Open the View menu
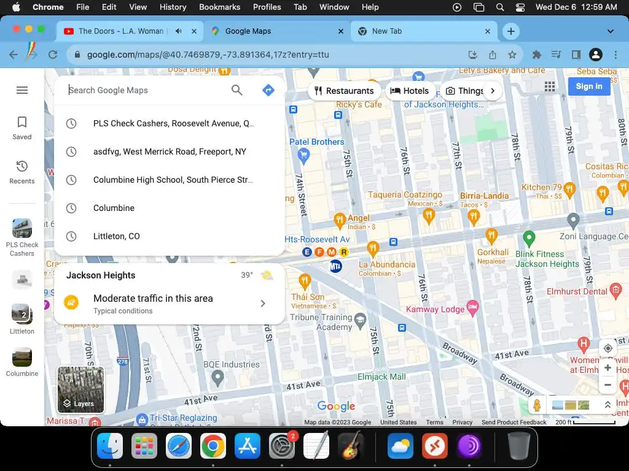Image resolution: width=629 pixels, height=471 pixels. pyautogui.click(x=138, y=7)
